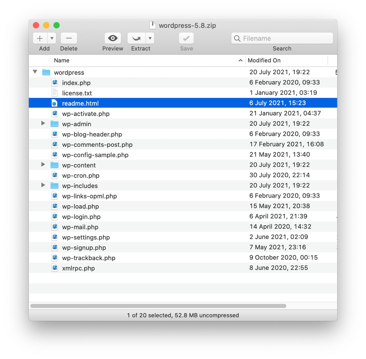
Task: Select the wp-admin row name
Action: click(x=77, y=124)
